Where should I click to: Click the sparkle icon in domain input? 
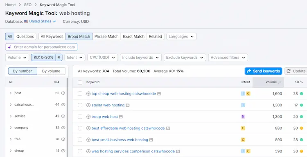pos(10,47)
